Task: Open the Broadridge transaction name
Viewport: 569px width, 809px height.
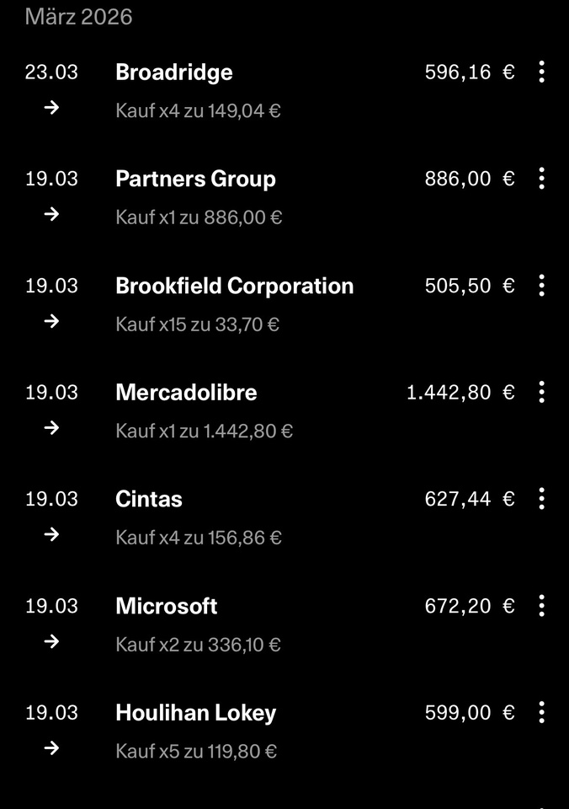Action: (x=174, y=72)
